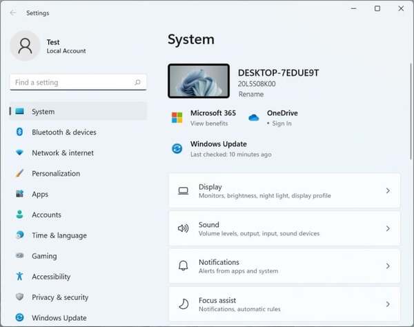Open Focus assist via its chevron
The height and width of the screenshot is (327, 414).
[388, 304]
